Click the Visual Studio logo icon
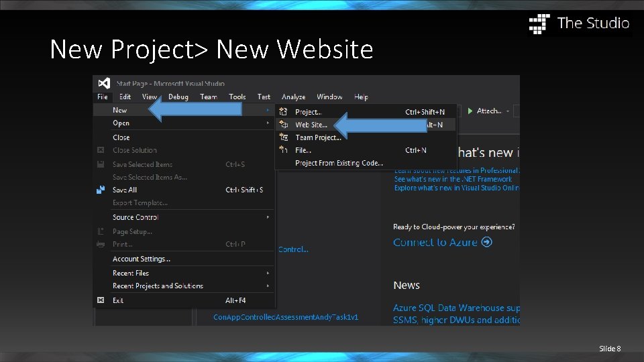 coord(104,83)
